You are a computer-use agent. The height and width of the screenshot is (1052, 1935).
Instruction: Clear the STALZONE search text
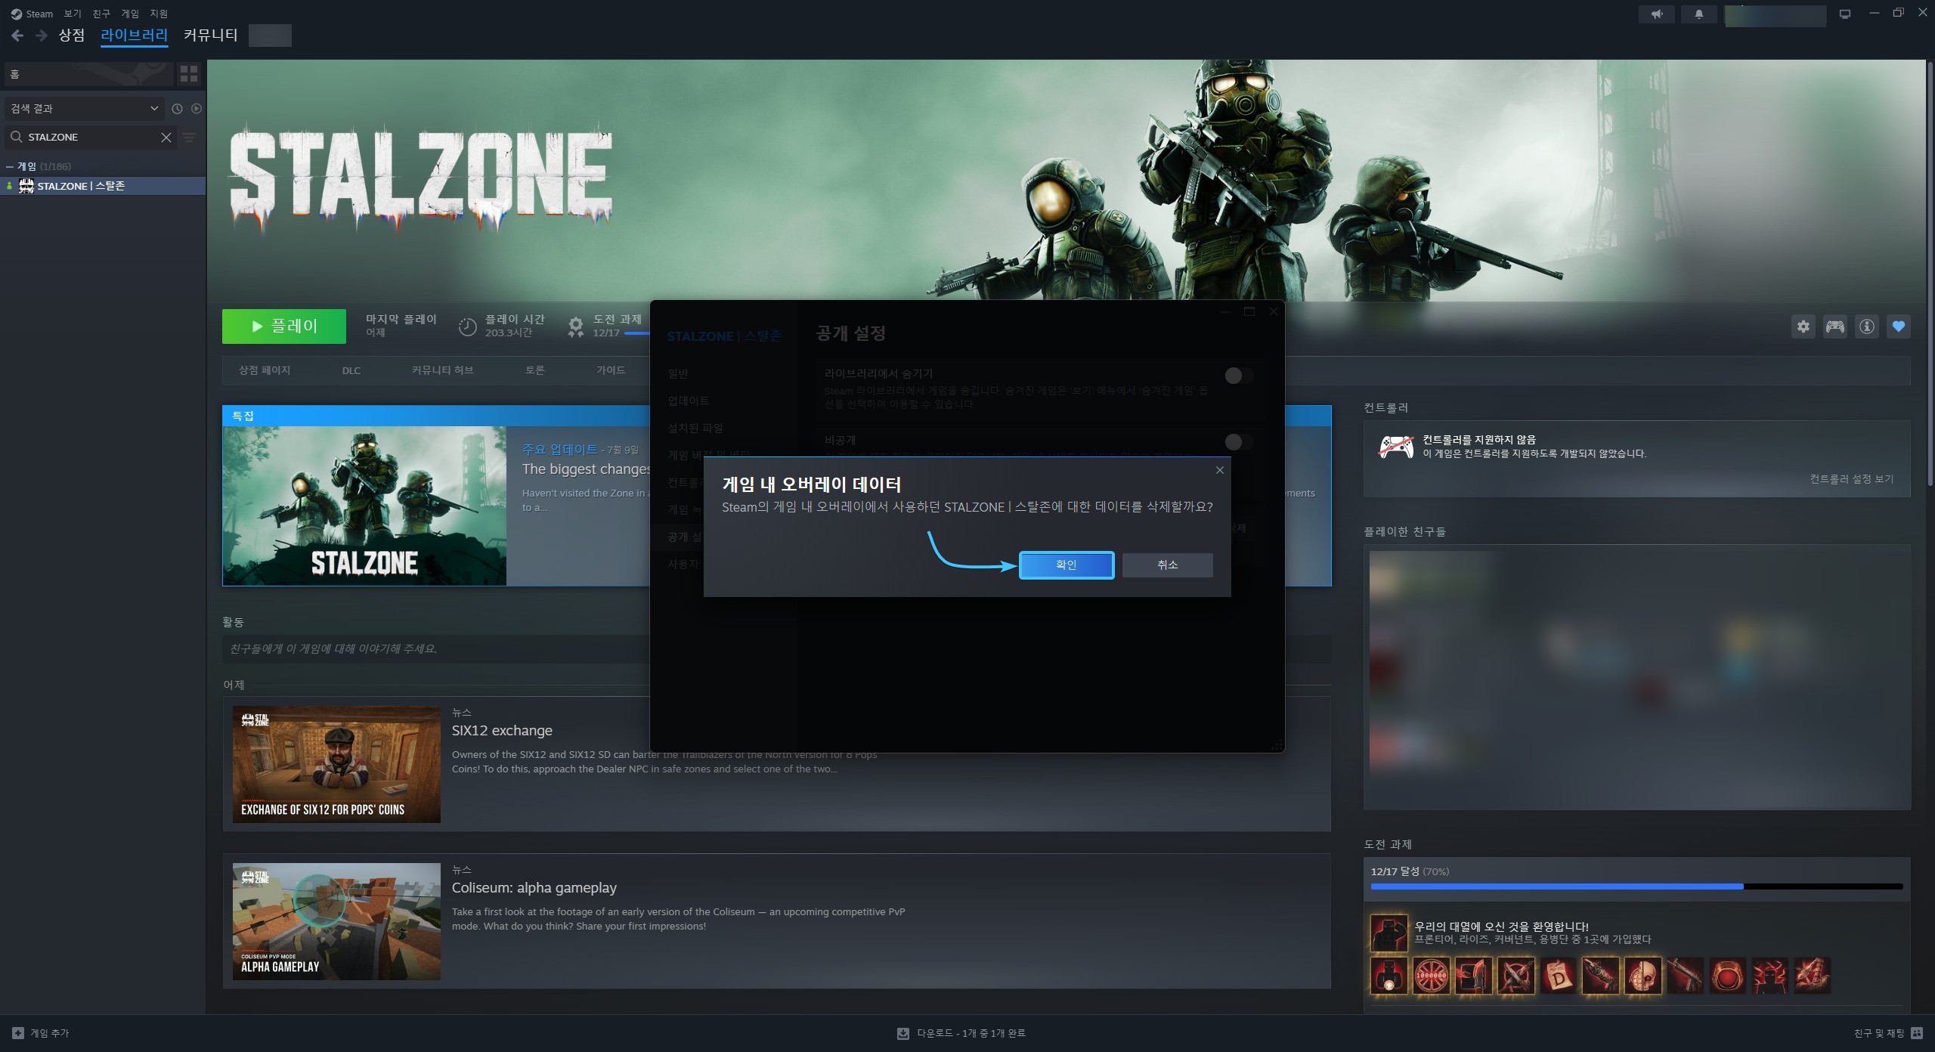[166, 137]
